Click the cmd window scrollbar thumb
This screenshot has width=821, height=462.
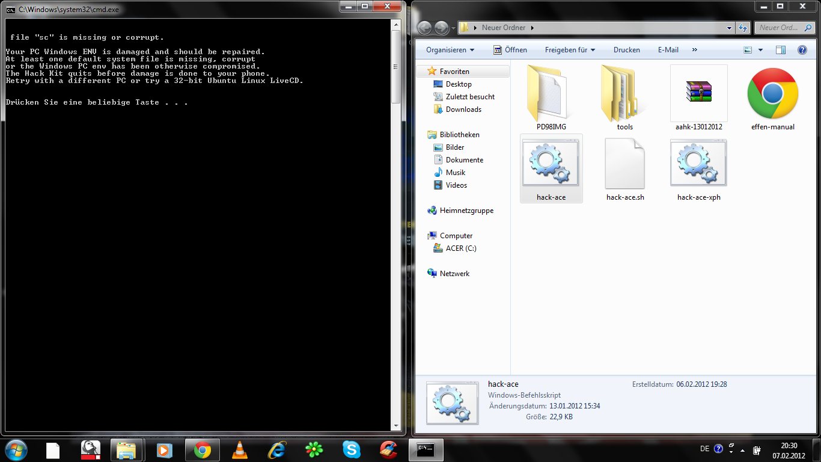[395, 67]
